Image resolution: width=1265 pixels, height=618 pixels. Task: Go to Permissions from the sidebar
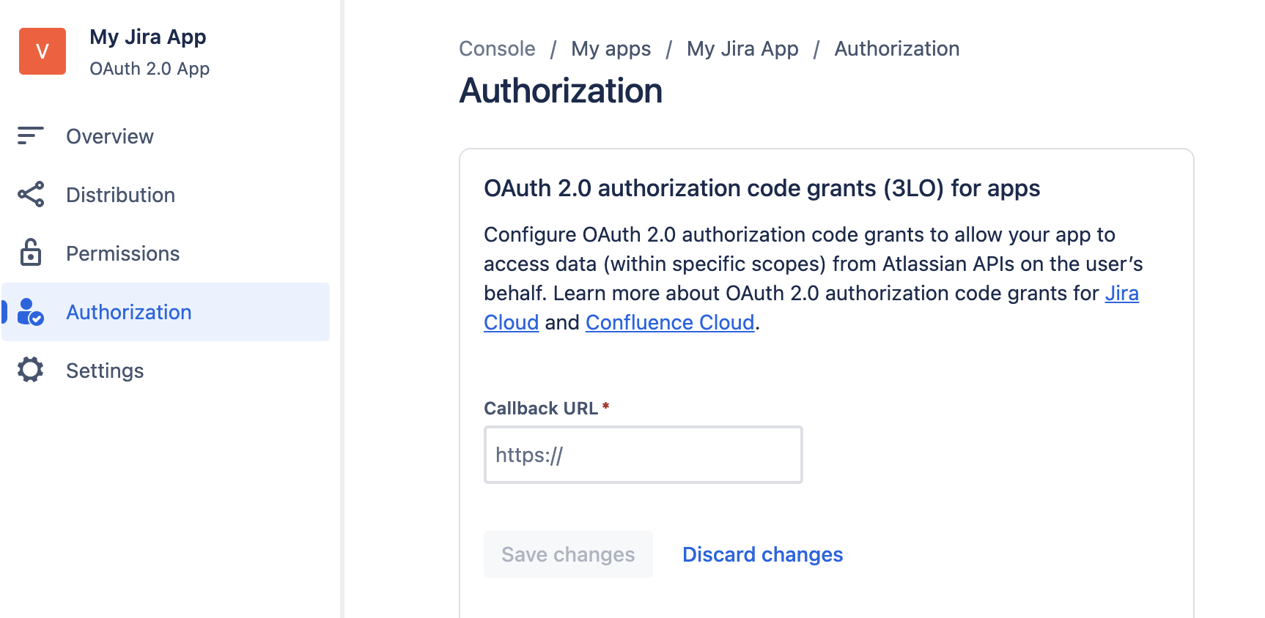[122, 253]
